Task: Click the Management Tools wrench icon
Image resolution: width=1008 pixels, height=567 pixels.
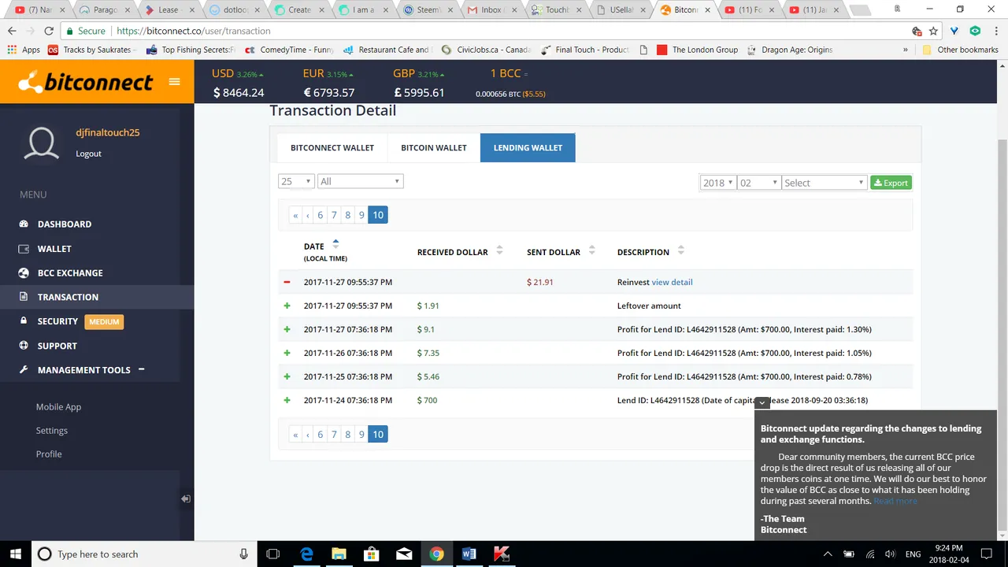Action: (24, 370)
